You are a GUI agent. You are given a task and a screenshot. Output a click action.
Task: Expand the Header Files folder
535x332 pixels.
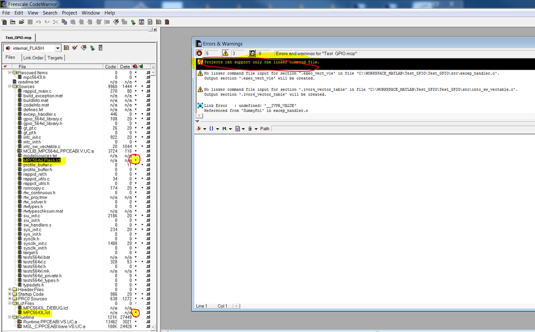click(x=10, y=289)
